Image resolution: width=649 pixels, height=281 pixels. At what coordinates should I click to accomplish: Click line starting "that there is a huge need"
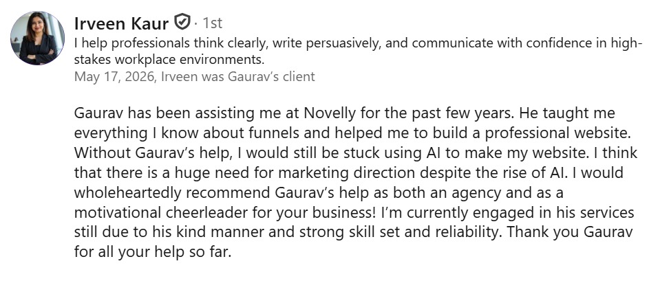349,172
